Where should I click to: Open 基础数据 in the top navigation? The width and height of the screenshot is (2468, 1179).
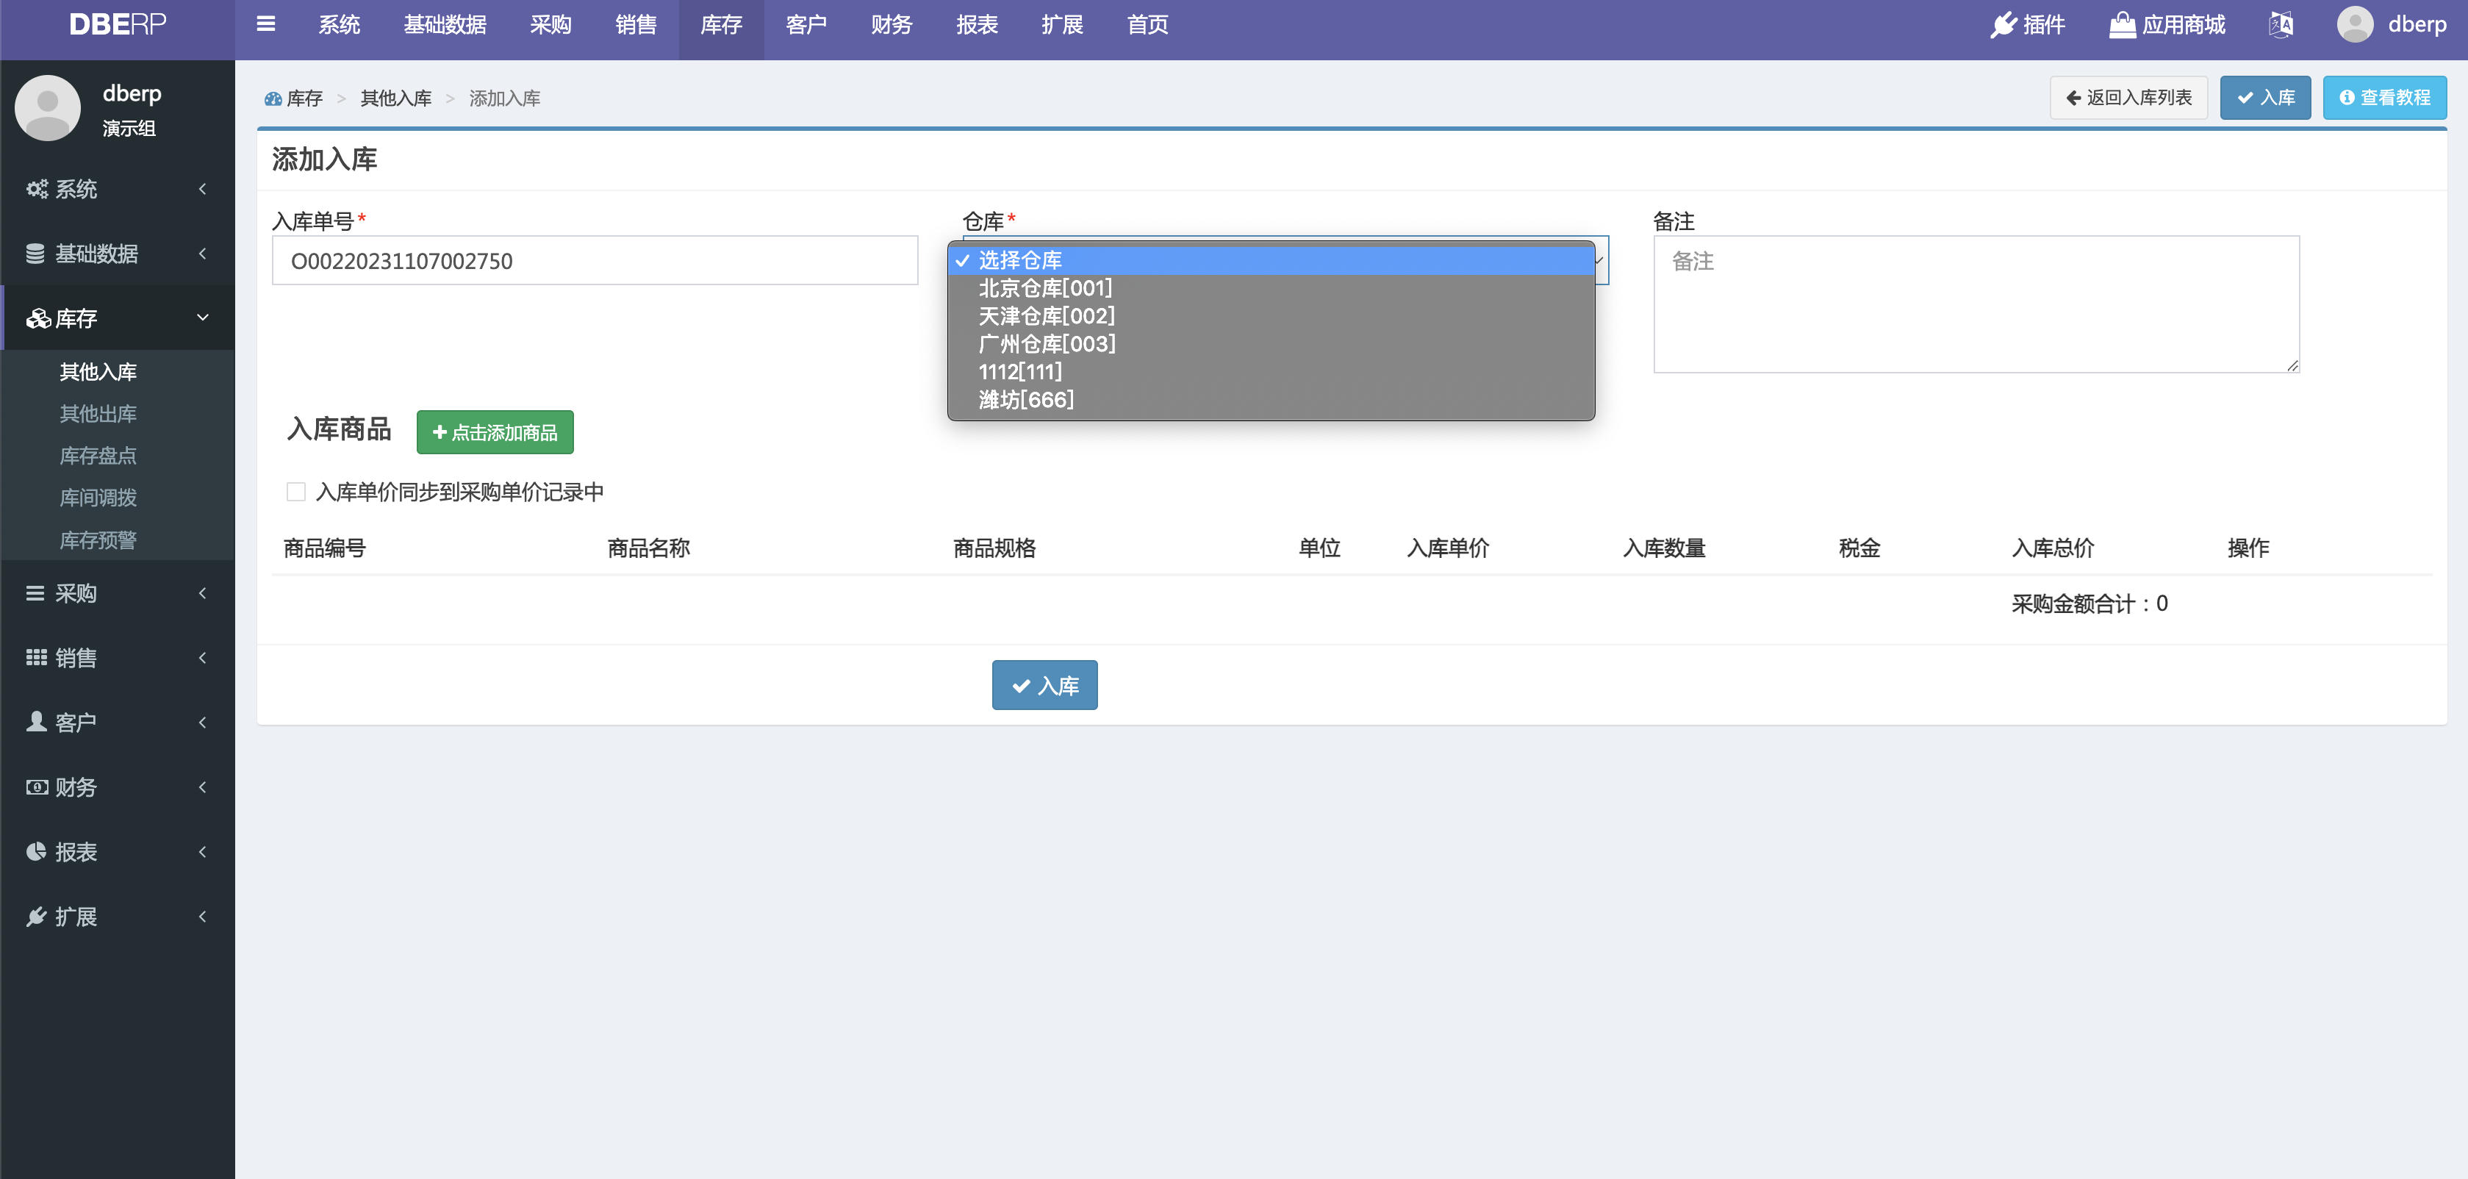[x=445, y=25]
